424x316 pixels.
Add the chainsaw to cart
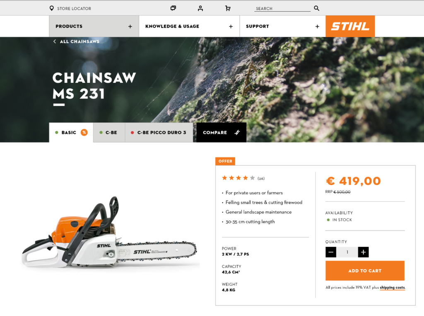coord(365,271)
